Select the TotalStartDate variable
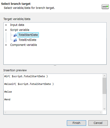The width and height of the screenshot is (110, 128). [28, 35]
